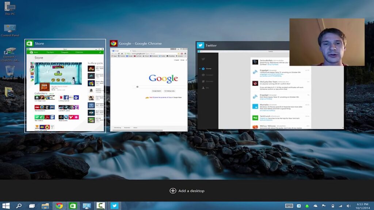The image size is (374, 210).
Task: Click the Twitter bird logo atop the sidebar
Action: 203,59
